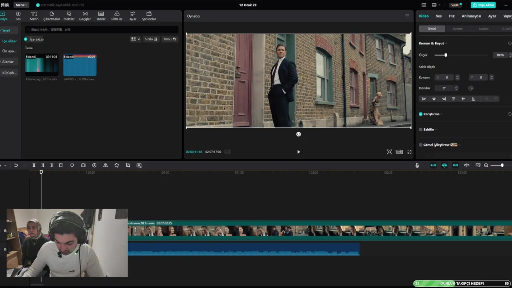Click the split clip icon in timeline toolbar

[x=34, y=165]
